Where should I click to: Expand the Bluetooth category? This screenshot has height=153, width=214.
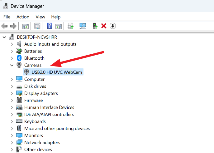(12, 58)
